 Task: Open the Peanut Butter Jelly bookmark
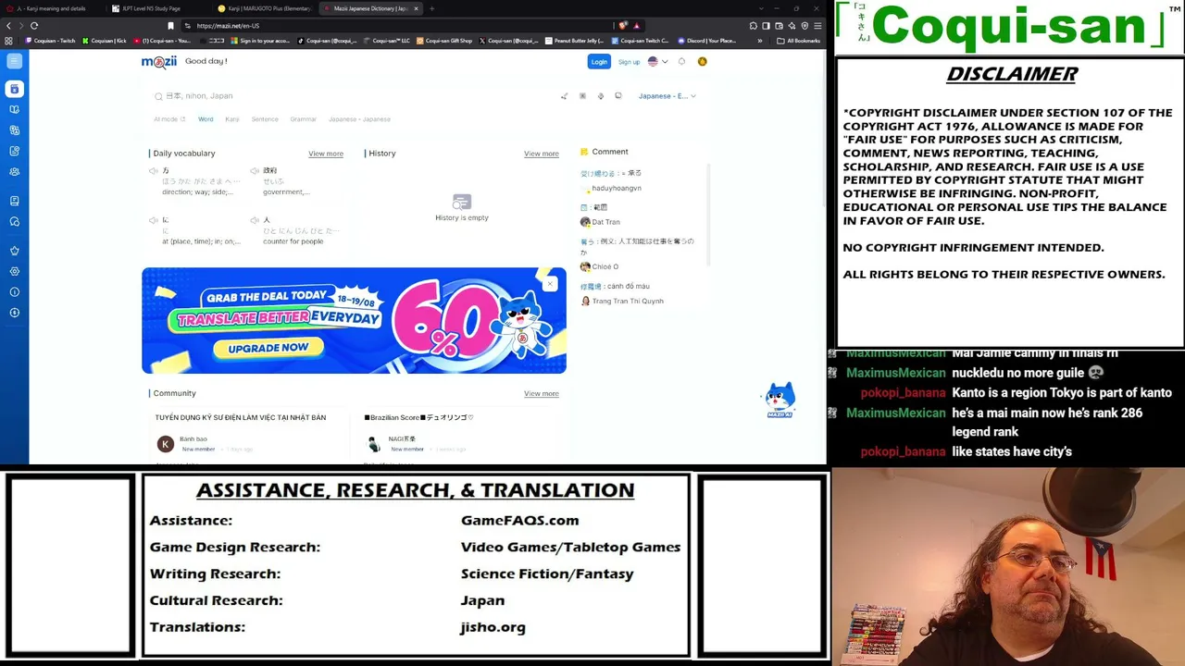click(575, 41)
